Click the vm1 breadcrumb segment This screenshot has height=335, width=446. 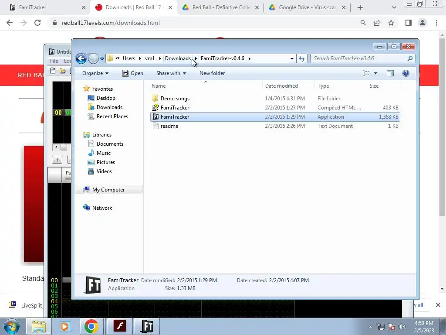click(150, 58)
